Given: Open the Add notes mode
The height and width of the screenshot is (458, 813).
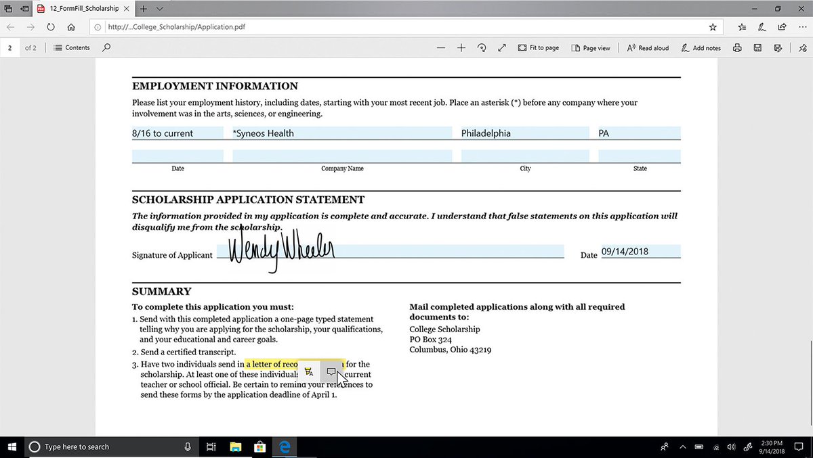Looking at the screenshot, I should point(701,48).
